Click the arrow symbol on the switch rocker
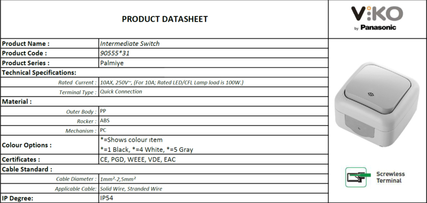Screen dimensions: 427x203 (x=370, y=94)
